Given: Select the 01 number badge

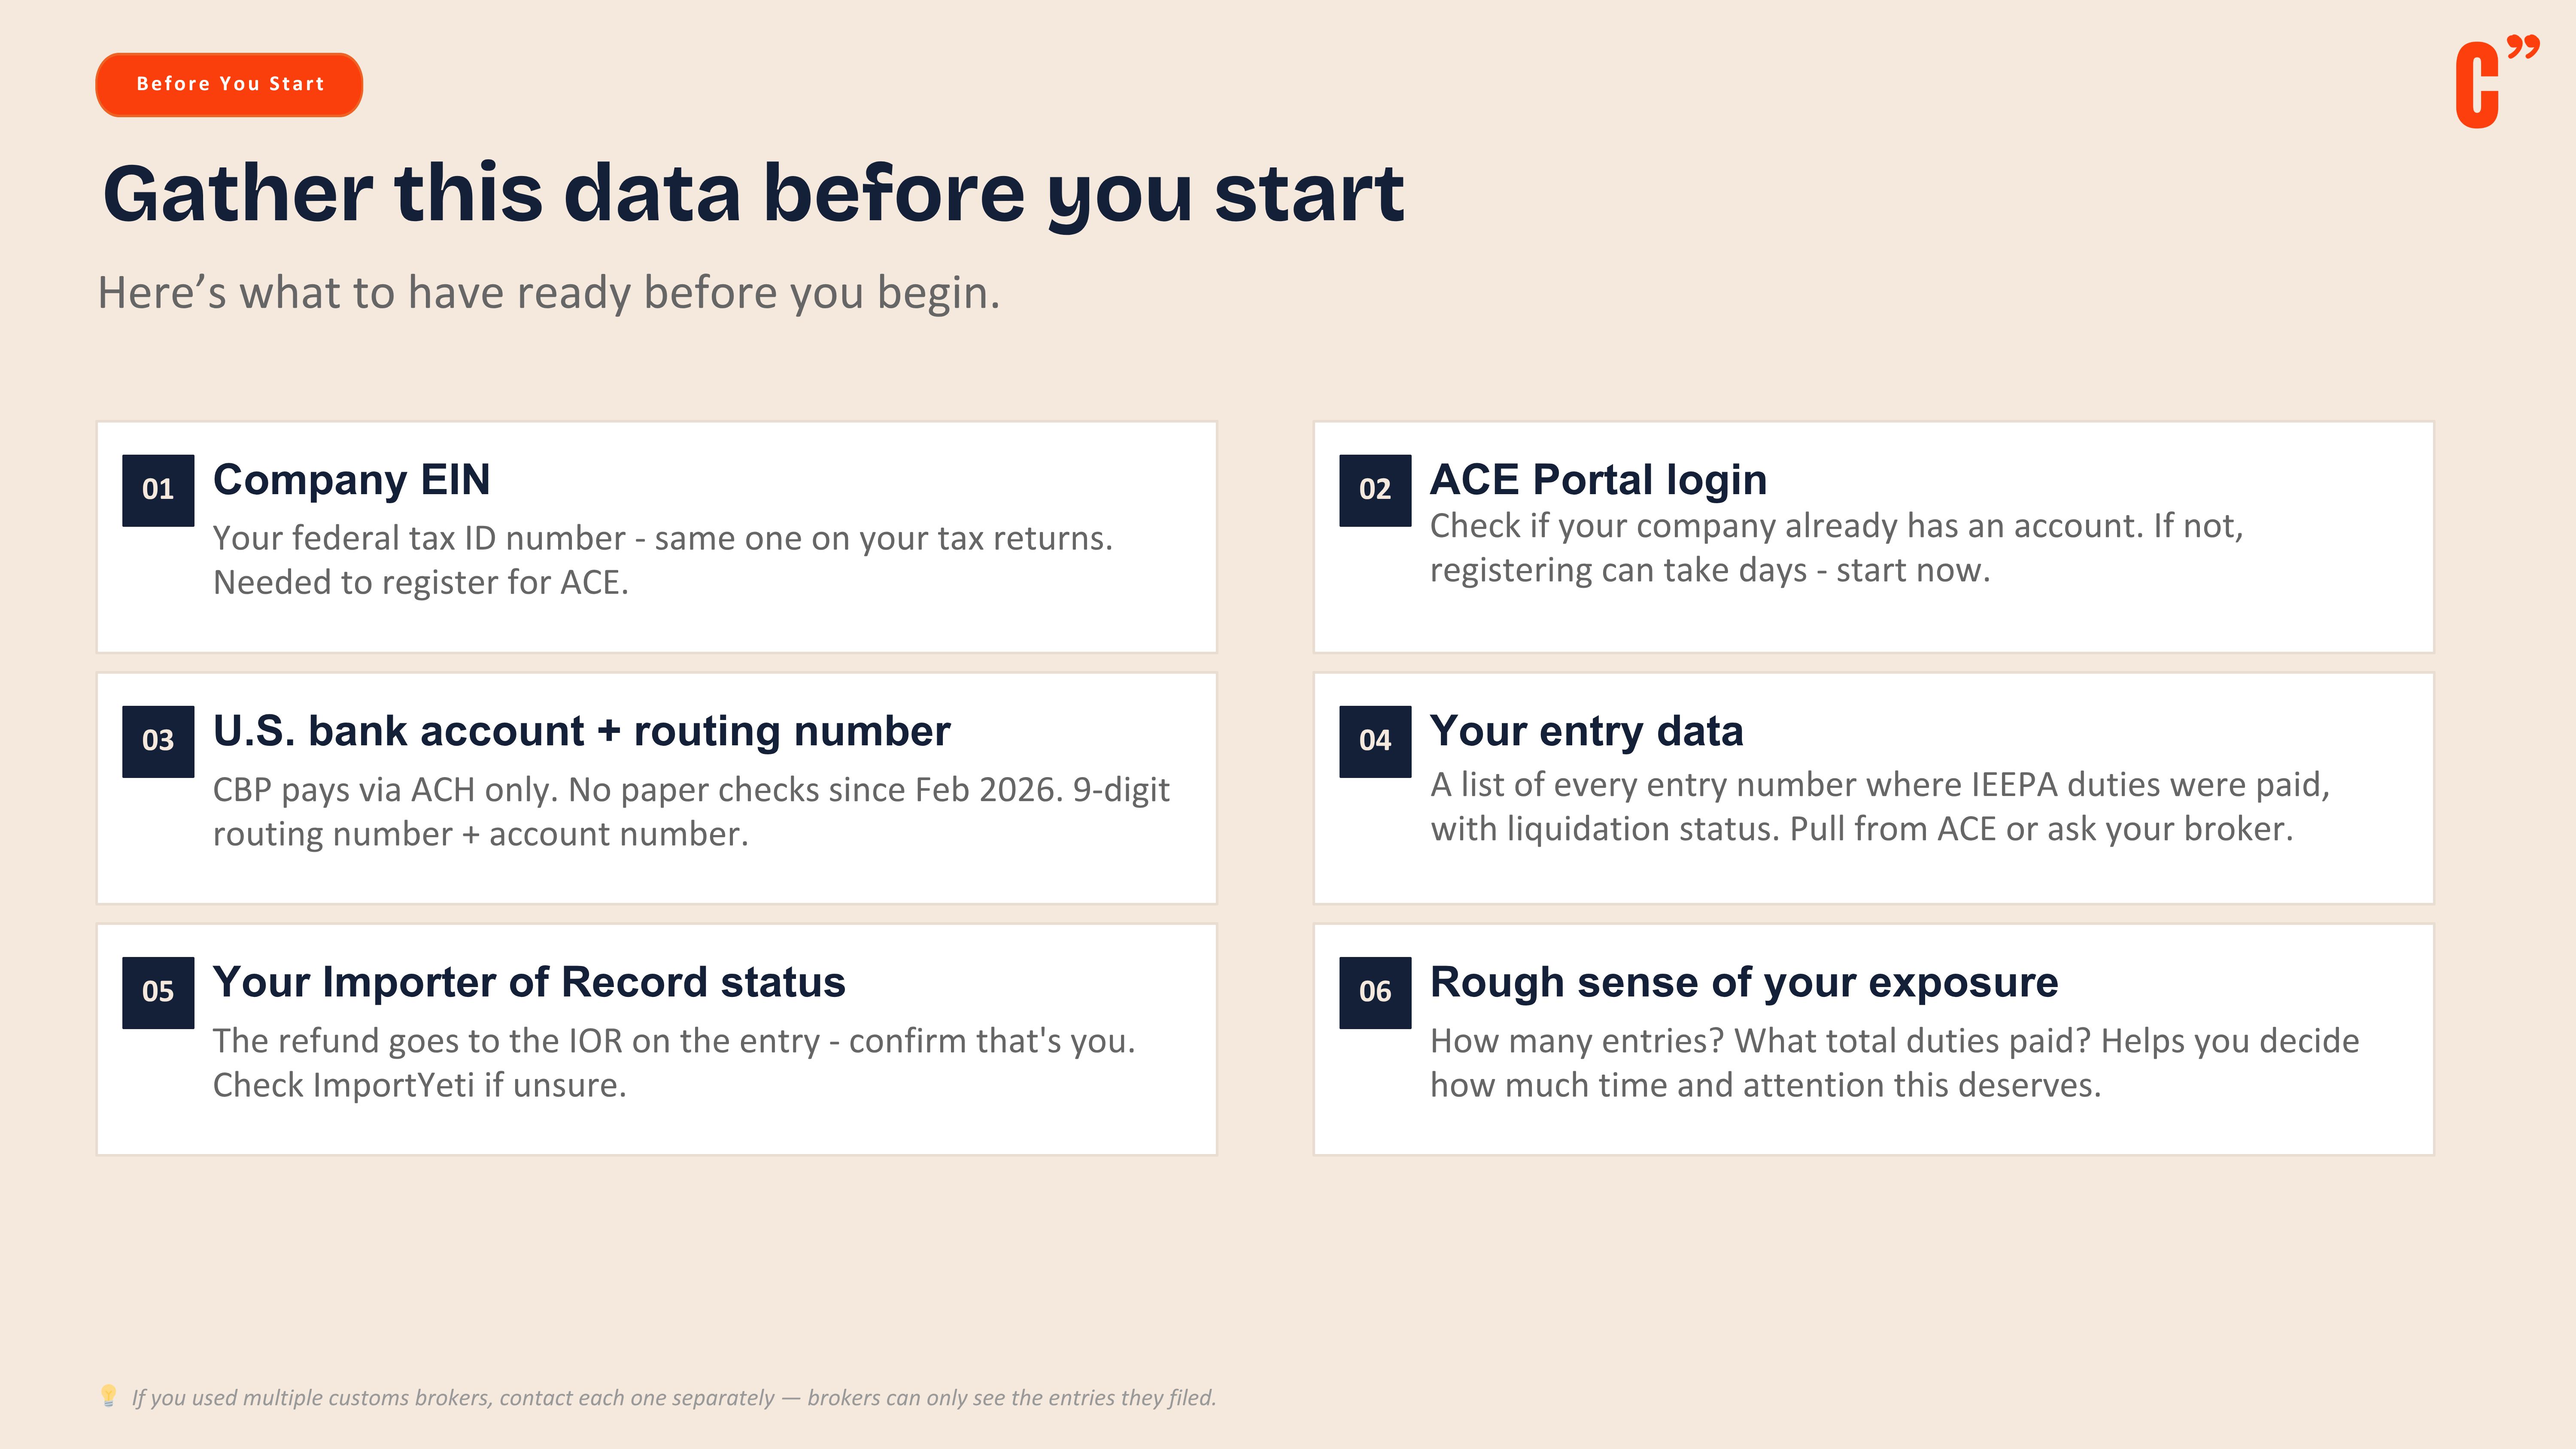Looking at the screenshot, I should pyautogui.click(x=158, y=490).
